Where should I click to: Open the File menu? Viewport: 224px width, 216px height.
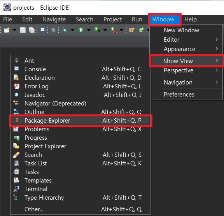point(7,19)
